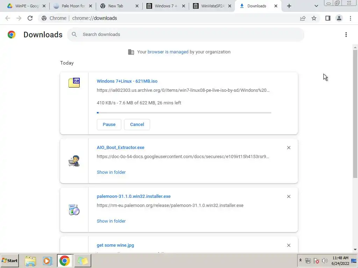Click the taskbar clock showing 11:48 AM

340,261
